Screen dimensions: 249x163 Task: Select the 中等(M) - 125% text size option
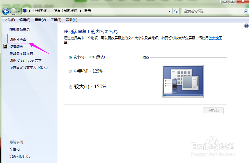click(x=71, y=71)
